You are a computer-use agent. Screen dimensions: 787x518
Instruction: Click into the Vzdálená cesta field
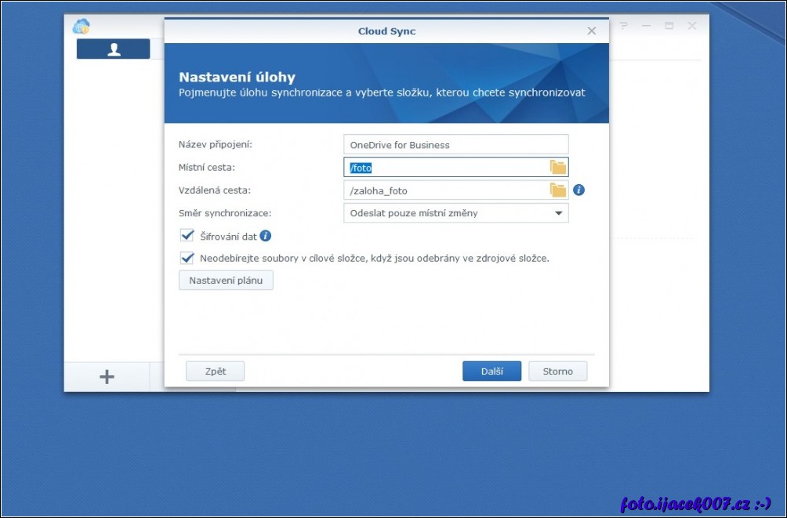445,190
